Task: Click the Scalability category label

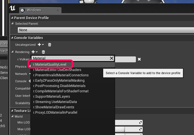Action: [x=22, y=103]
